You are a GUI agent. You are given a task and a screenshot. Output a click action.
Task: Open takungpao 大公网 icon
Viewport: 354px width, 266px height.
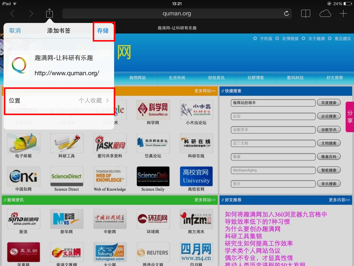(110, 252)
